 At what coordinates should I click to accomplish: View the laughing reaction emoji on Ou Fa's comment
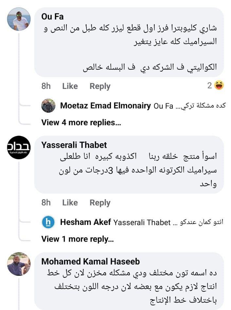coord(219,86)
